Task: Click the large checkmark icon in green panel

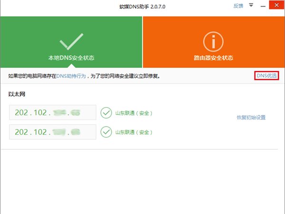Action: click(x=71, y=41)
